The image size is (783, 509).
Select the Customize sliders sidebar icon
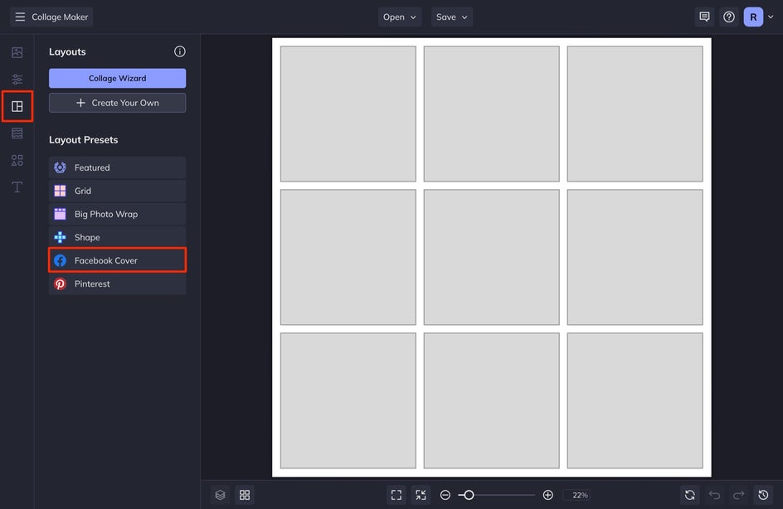(17, 80)
